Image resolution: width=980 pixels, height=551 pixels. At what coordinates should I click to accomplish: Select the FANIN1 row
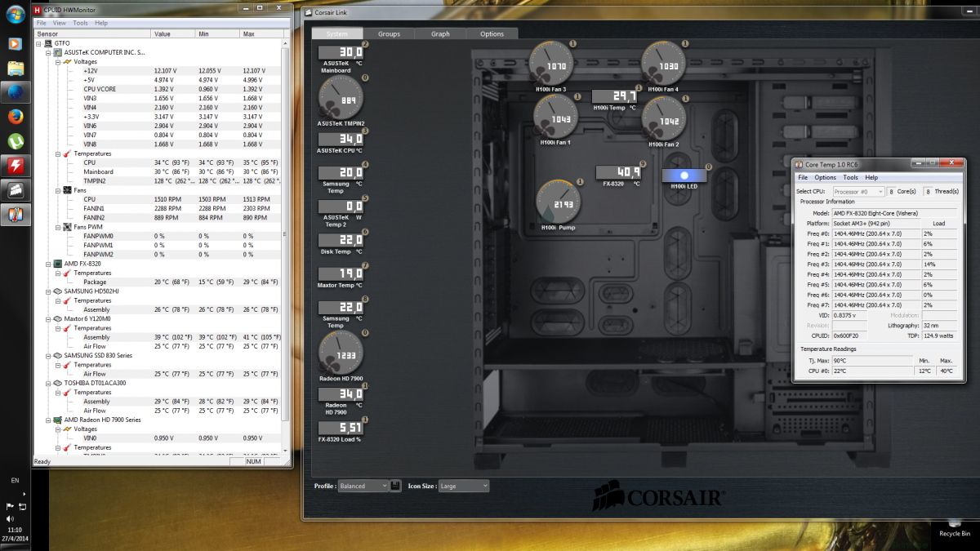[x=158, y=209]
